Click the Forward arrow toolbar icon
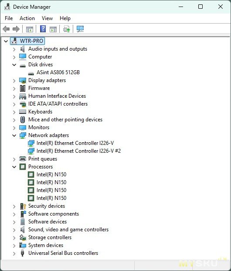 point(16,29)
